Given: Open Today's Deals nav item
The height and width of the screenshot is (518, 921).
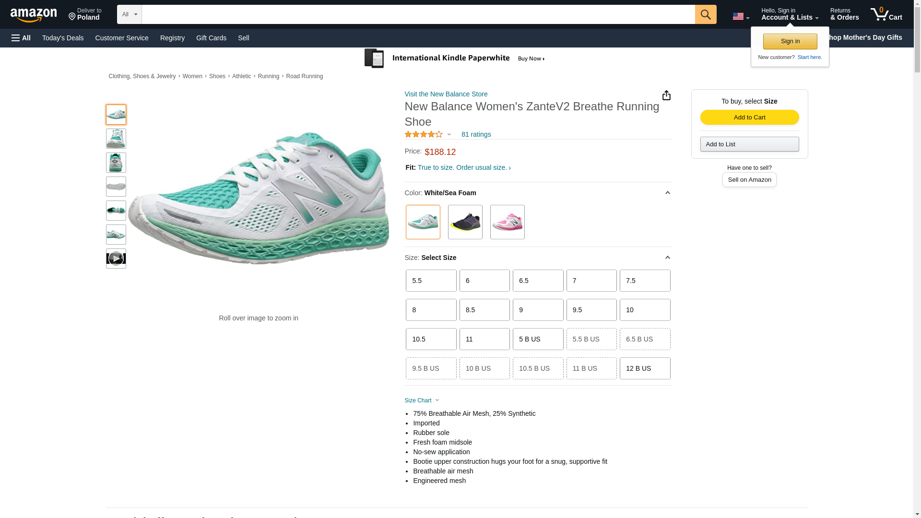Looking at the screenshot, I should [63, 38].
